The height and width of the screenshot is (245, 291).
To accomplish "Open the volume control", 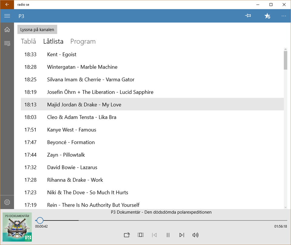I will [196, 235].
